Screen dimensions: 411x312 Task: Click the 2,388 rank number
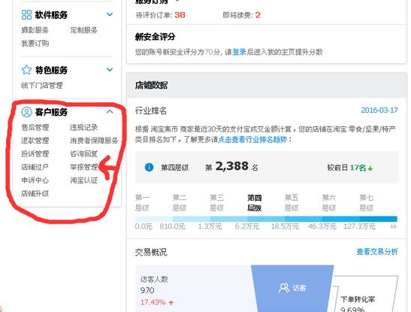coord(231,166)
